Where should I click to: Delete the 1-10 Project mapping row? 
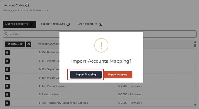click(7, 53)
